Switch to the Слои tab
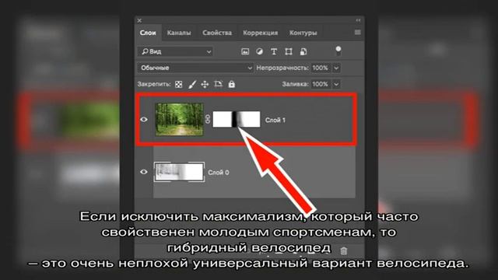 pos(148,33)
